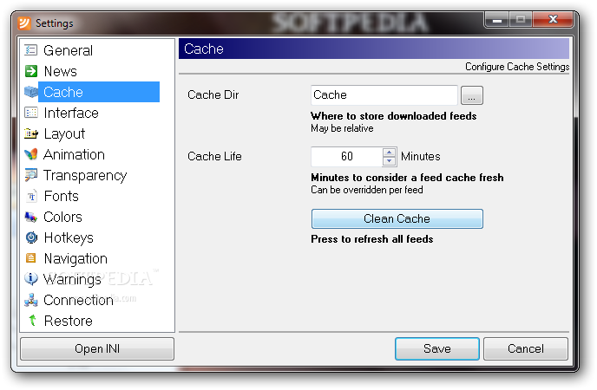Switch to the News settings

61,71
